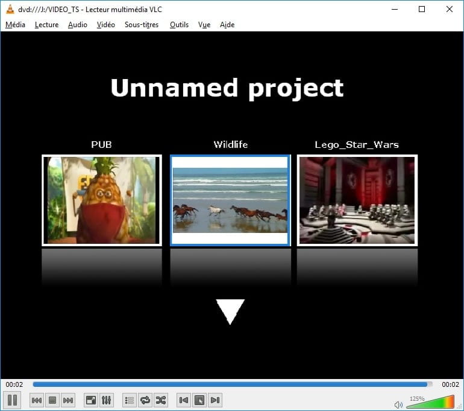Minimize the VLC window
The image size is (464, 411).
[x=395, y=9]
